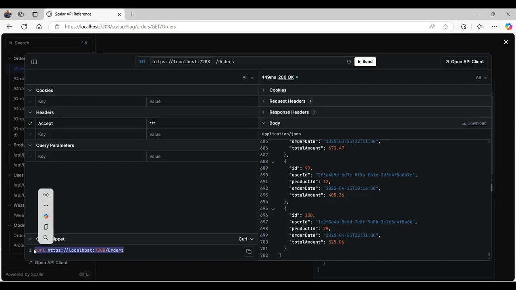This screenshot has width=516, height=290.
Task: Close the Scalar API Reference tab
Action: [119, 14]
